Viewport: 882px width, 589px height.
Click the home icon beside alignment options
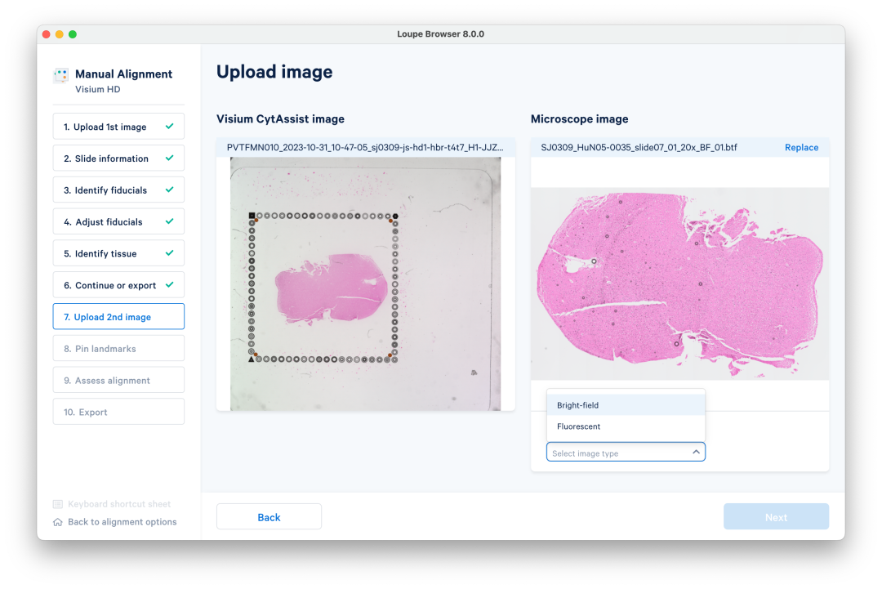[x=57, y=522]
